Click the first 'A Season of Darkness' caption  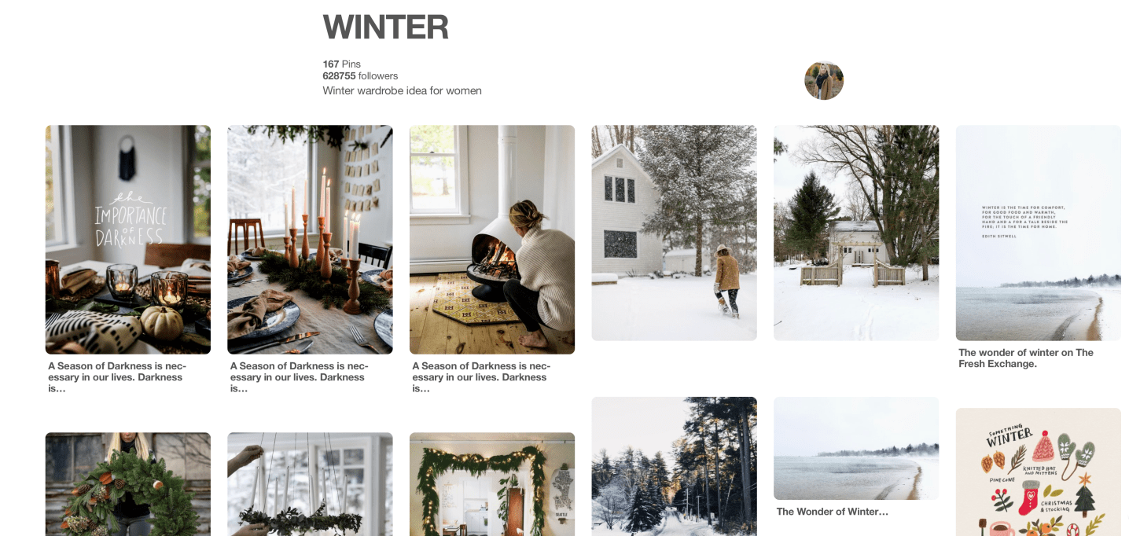click(x=119, y=377)
